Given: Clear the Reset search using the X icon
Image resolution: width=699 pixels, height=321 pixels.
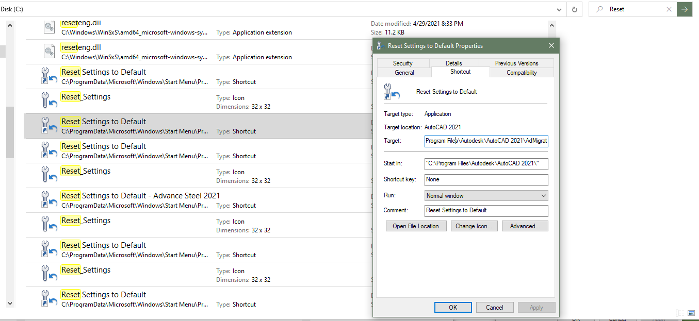Looking at the screenshot, I should pyautogui.click(x=669, y=9).
